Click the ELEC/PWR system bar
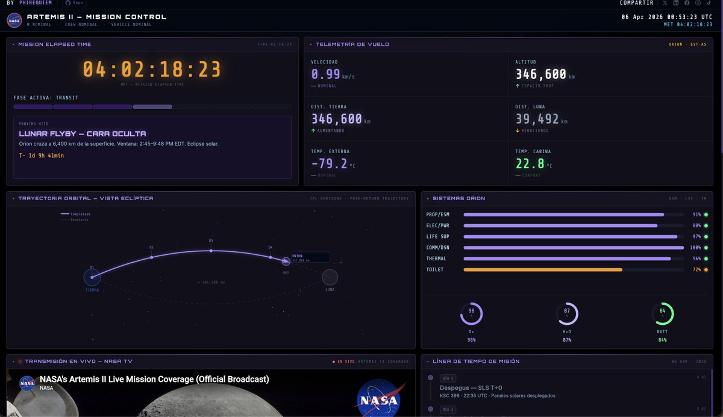Image resolution: width=723 pixels, height=417 pixels. point(574,225)
